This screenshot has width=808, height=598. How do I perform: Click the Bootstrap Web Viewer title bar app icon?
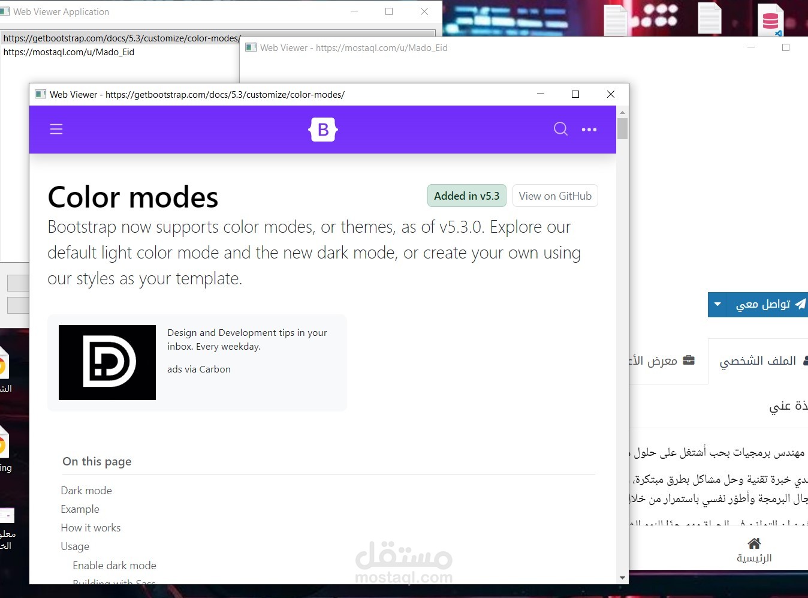(x=40, y=94)
